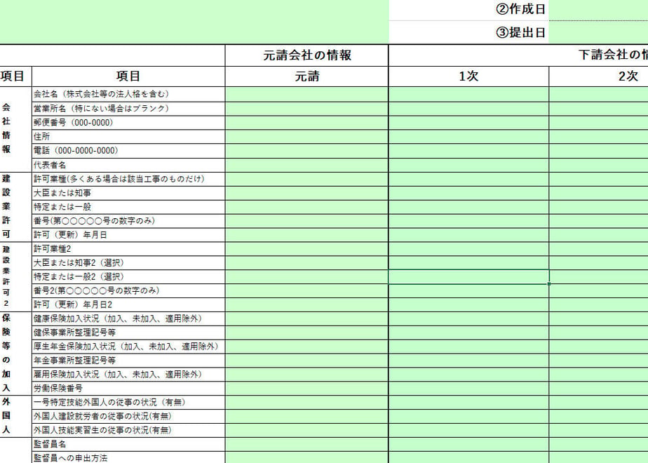Click the green input cell beside ③提出日
Screen dimensions: 648x463
point(598,32)
